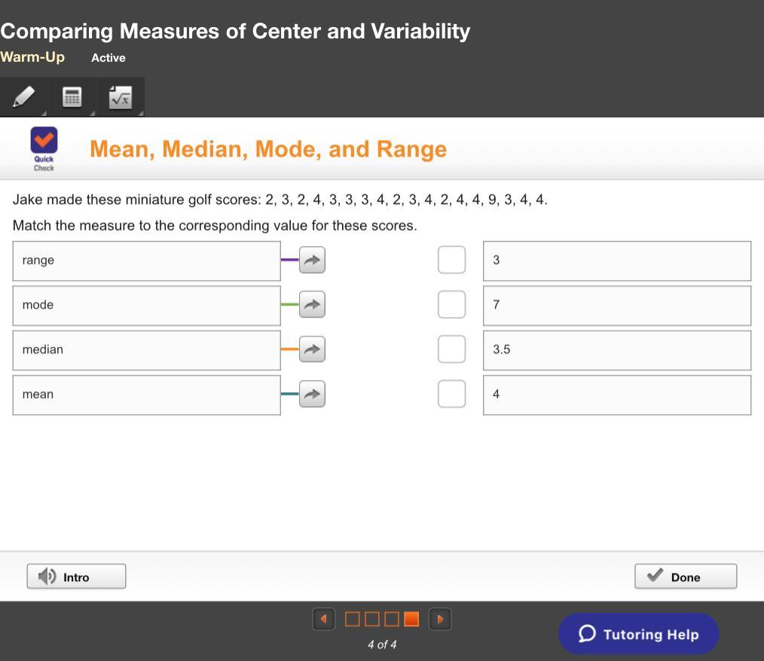Click the Quick Check checkmark icon

[x=44, y=140]
